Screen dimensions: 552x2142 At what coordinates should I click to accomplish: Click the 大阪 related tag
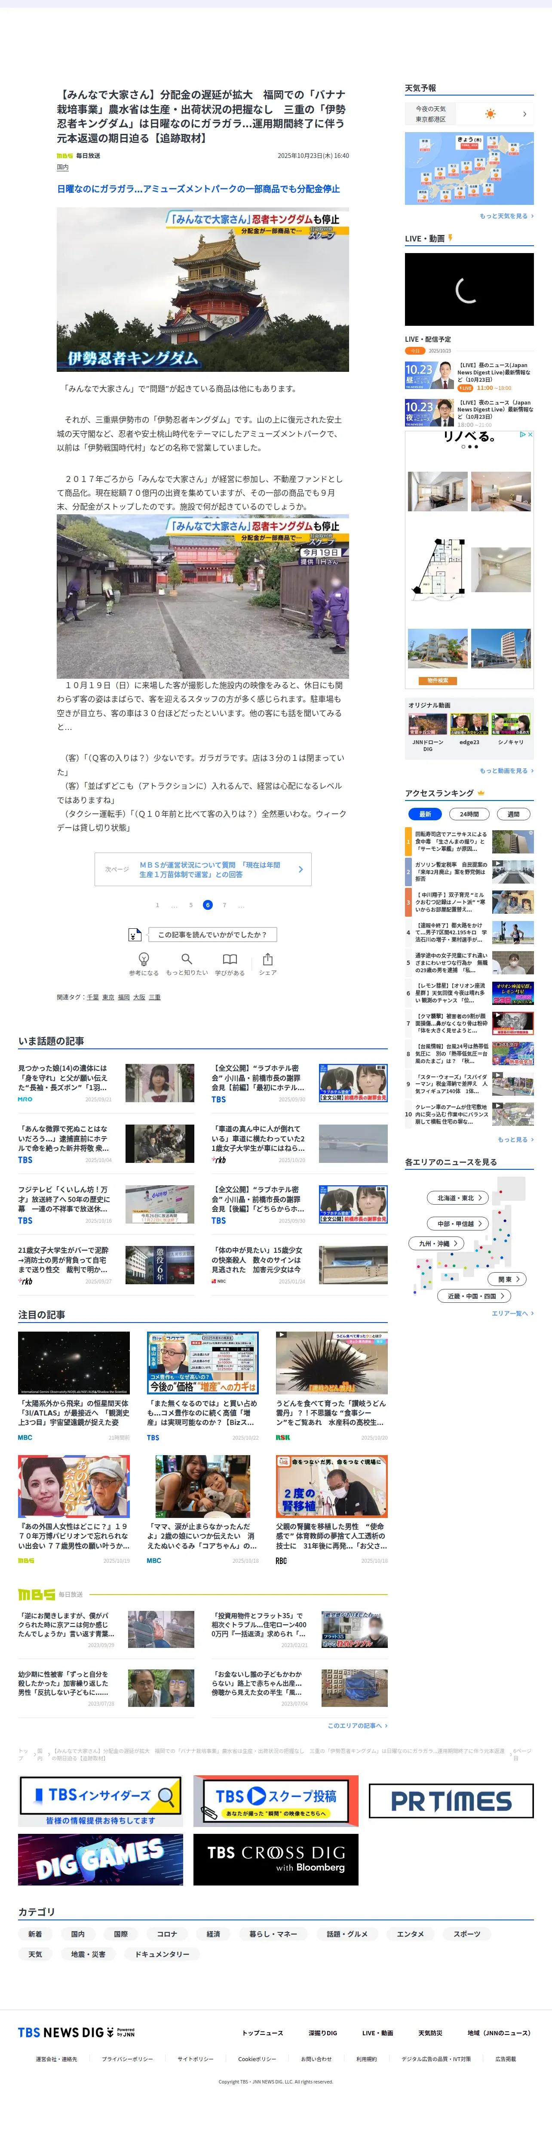click(x=138, y=997)
